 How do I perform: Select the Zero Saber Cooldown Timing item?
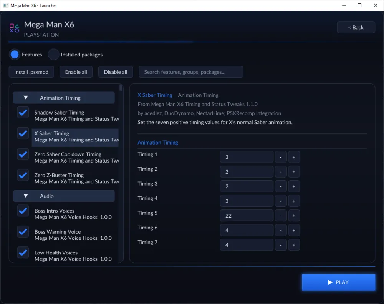pyautogui.click(x=75, y=158)
